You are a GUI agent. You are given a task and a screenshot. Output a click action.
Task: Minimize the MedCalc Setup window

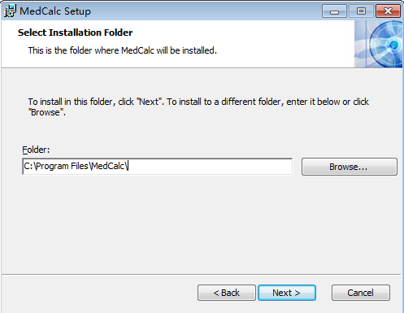tap(334, 11)
